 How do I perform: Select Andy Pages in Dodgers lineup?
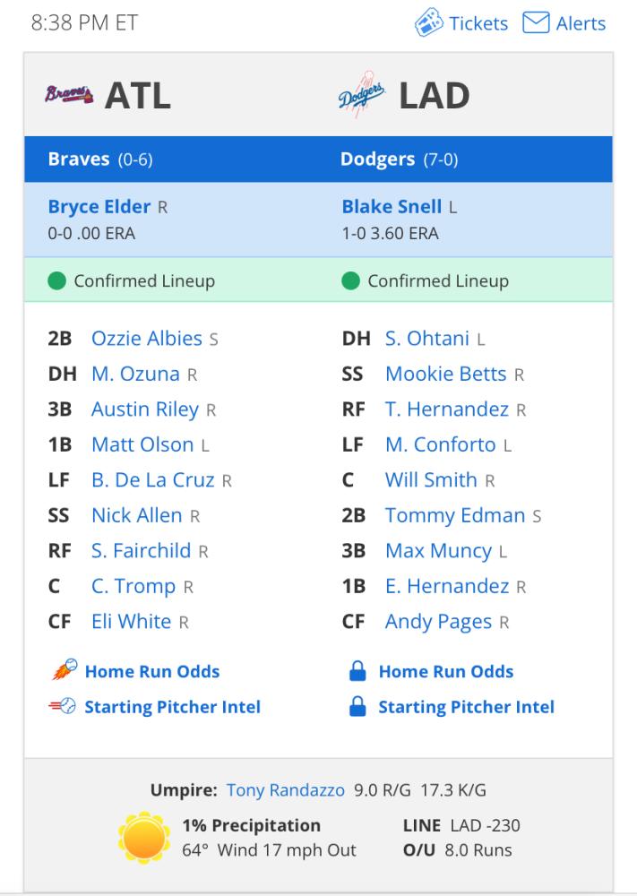[x=439, y=622]
